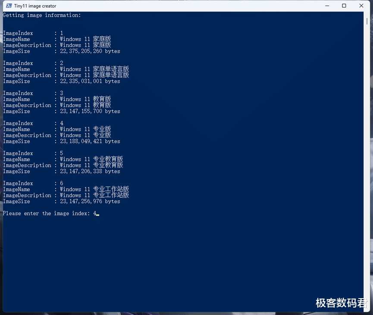373x315 pixels.
Task: Click the 'Tiny11 image creator' window title
Action: point(35,6)
